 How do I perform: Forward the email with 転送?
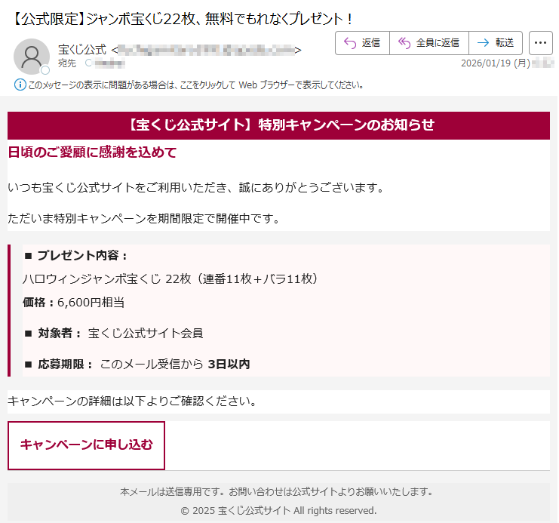coord(495,43)
